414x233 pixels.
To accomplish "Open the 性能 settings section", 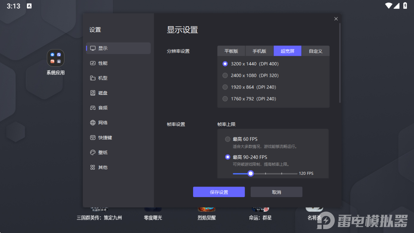I will [x=118, y=63].
